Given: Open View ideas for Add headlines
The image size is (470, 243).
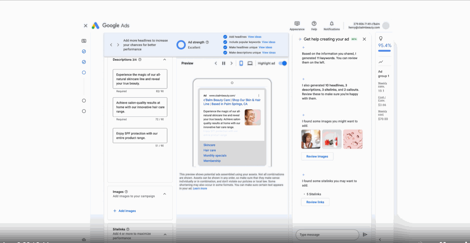Looking at the screenshot, I should [x=255, y=37].
